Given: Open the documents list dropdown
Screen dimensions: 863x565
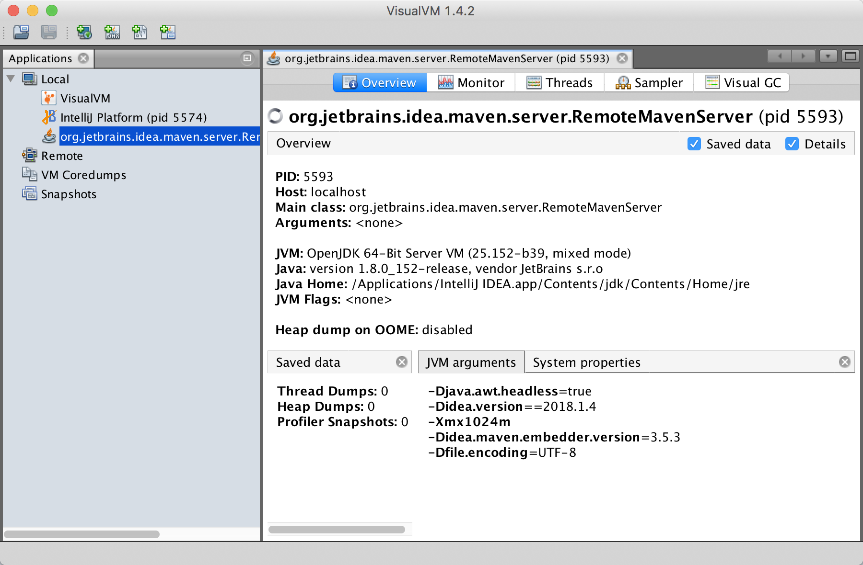Looking at the screenshot, I should 828,56.
